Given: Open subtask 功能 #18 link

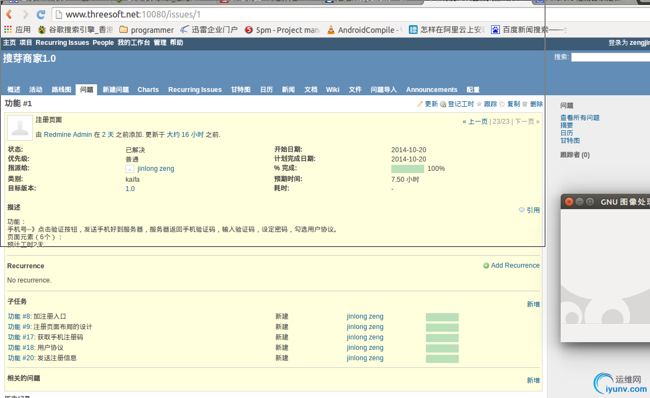Looking at the screenshot, I should point(21,348).
